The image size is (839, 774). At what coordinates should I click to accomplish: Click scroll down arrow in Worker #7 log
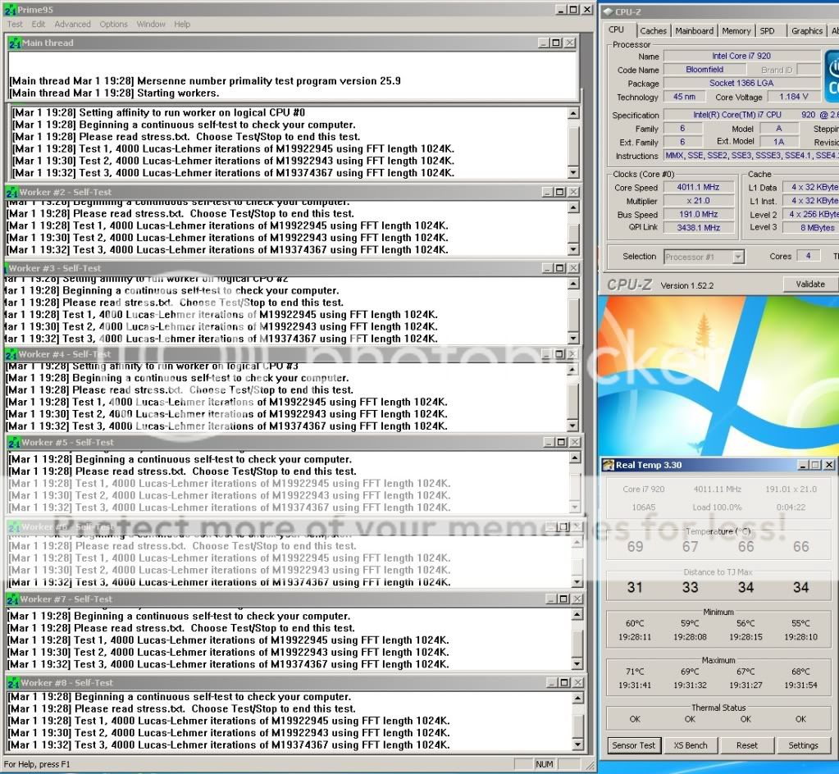point(577,664)
